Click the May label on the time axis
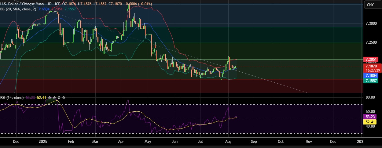This screenshot has height=148, width=382. (148, 142)
